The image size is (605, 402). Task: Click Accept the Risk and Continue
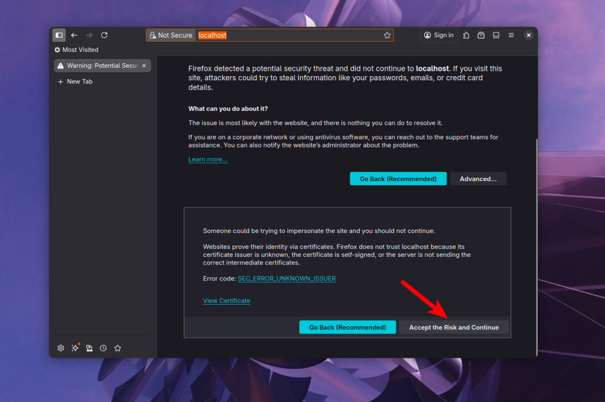[x=454, y=327]
